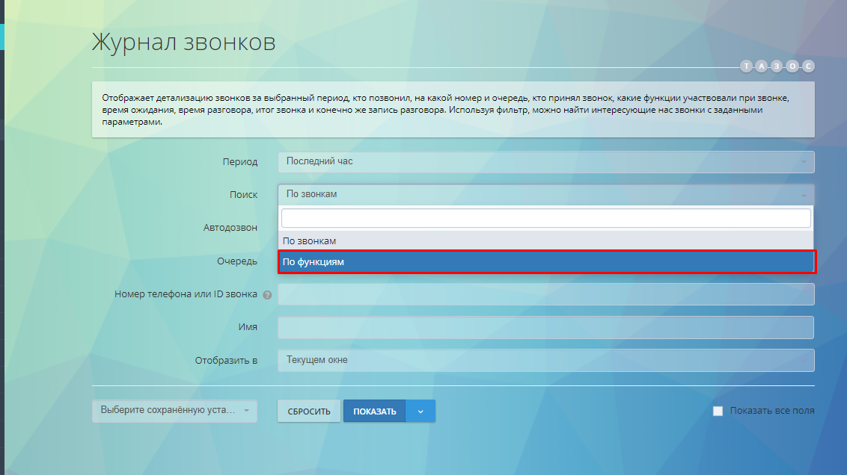Select the По звонкам option
The height and width of the screenshot is (475, 847).
(x=545, y=241)
